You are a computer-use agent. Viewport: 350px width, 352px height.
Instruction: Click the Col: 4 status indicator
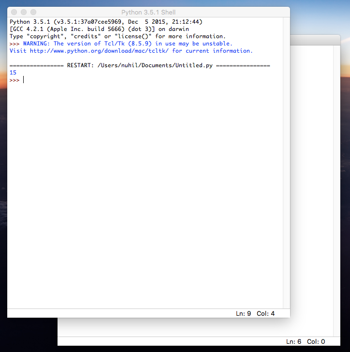[265, 313]
